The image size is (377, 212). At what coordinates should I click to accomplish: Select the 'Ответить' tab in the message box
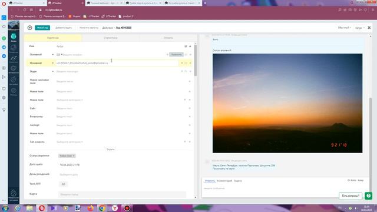pyautogui.click(x=210, y=181)
